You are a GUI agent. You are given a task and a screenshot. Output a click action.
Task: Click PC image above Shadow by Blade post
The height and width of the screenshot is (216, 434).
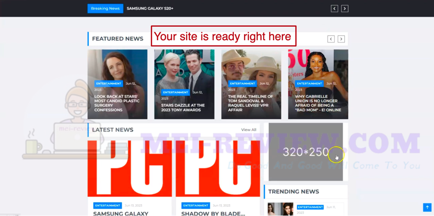tap(218, 168)
